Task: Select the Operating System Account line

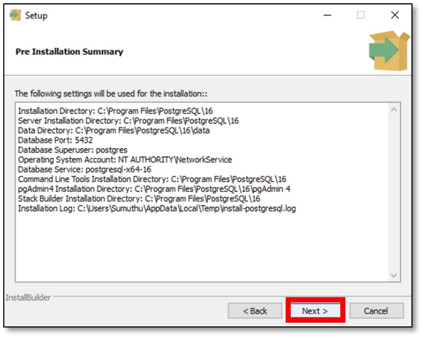Action: [125, 160]
